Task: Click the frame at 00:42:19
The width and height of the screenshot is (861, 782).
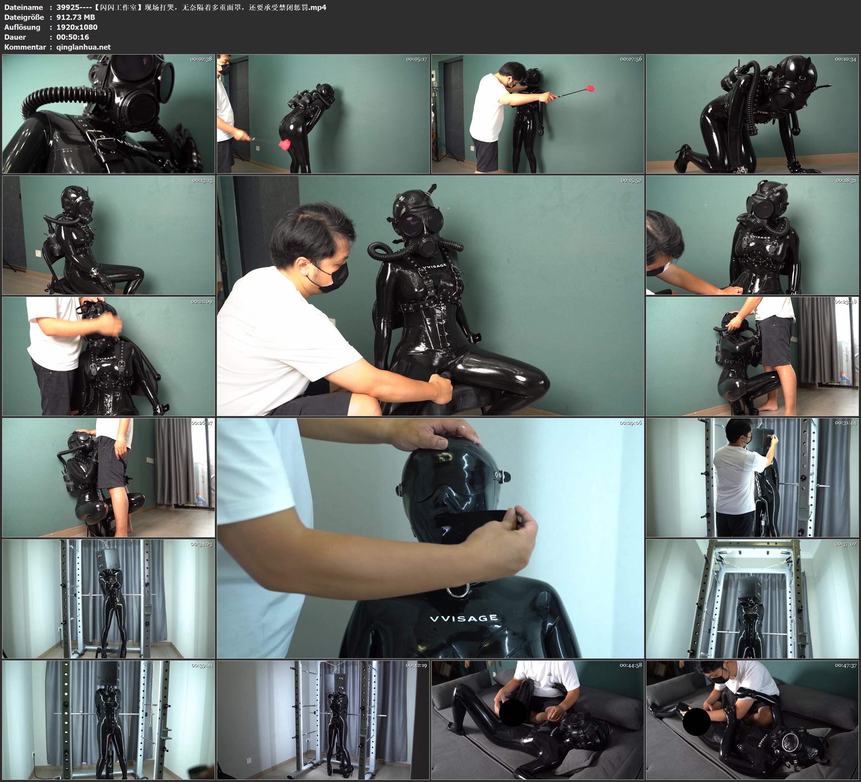Action: 323,720
